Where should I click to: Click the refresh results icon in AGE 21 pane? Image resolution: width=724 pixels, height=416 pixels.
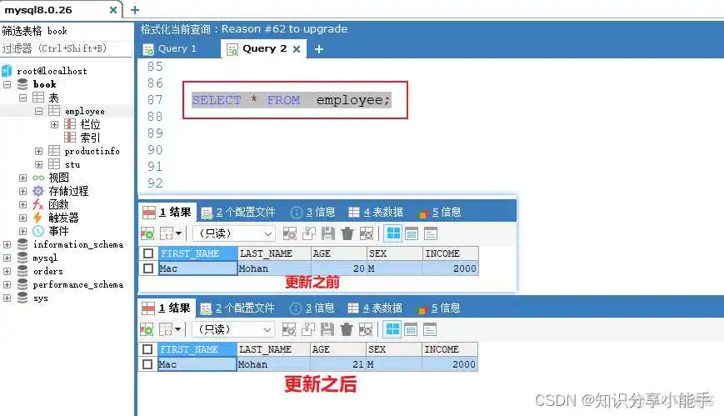coord(147,329)
